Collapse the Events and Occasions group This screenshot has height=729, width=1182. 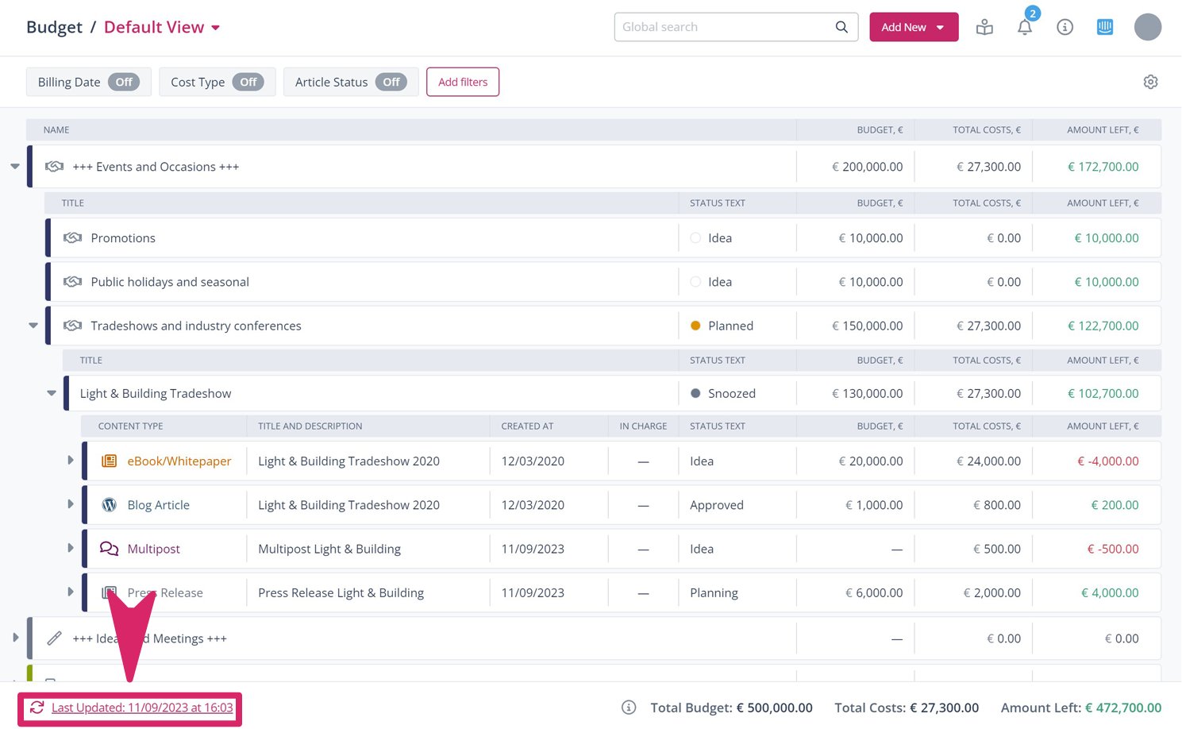tap(15, 167)
